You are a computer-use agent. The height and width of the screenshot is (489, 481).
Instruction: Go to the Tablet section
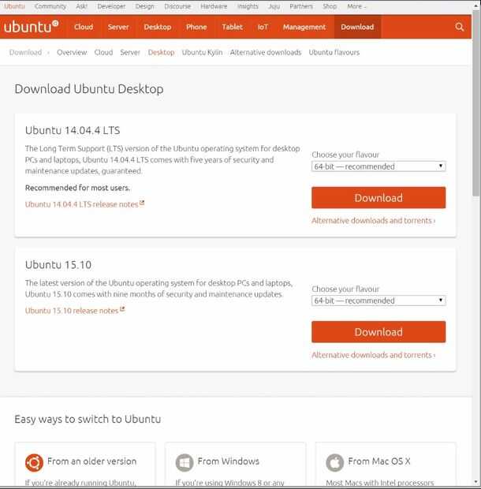click(233, 27)
